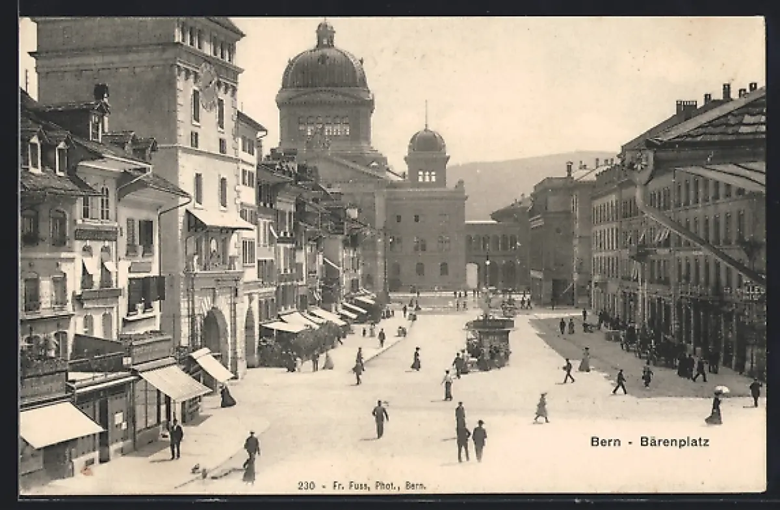Click the man standing by the bottom-left storefront
The width and height of the screenshot is (780, 510).
click(175, 439)
